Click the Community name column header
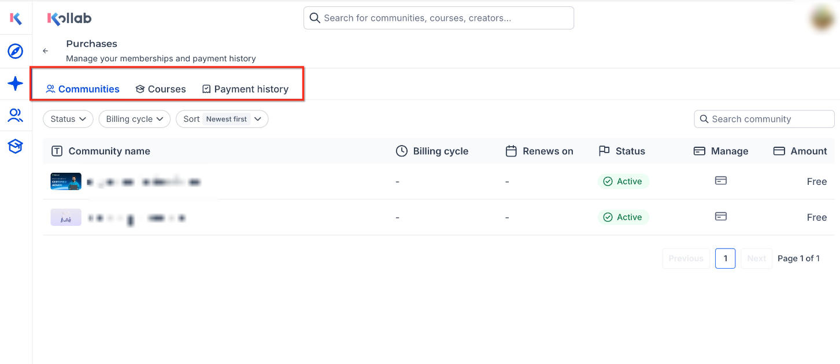The height and width of the screenshot is (364, 840). 101,151
